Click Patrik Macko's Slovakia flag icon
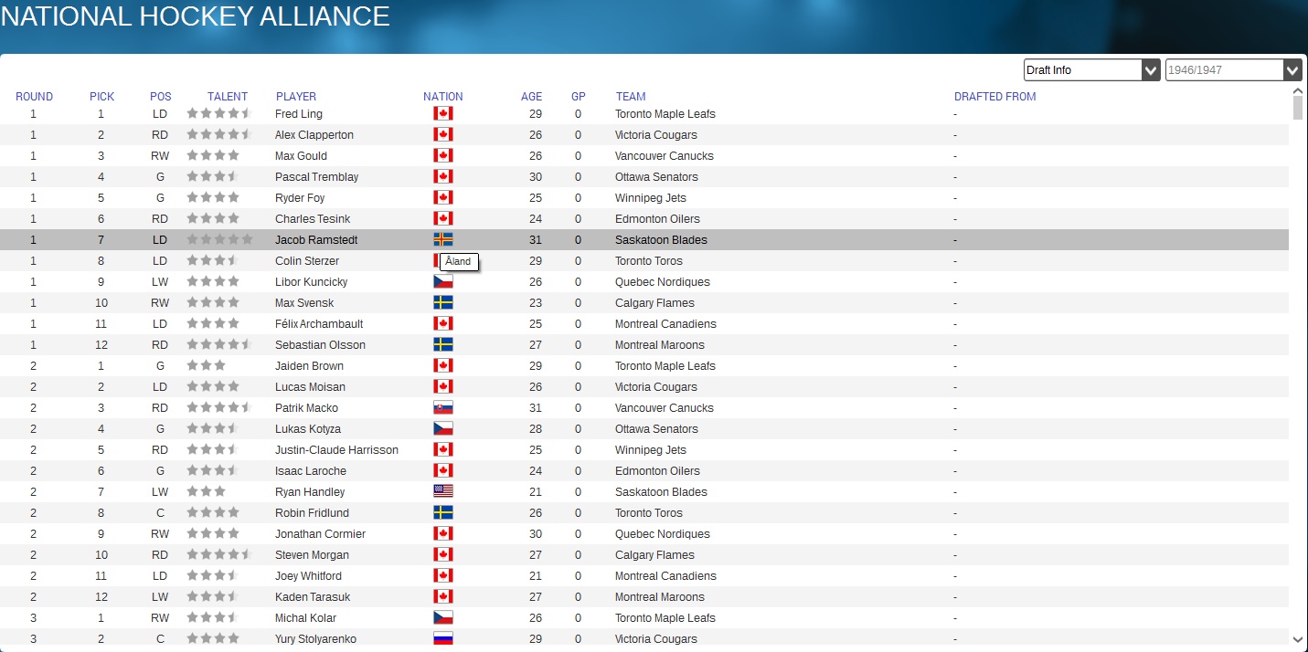 [x=443, y=408]
